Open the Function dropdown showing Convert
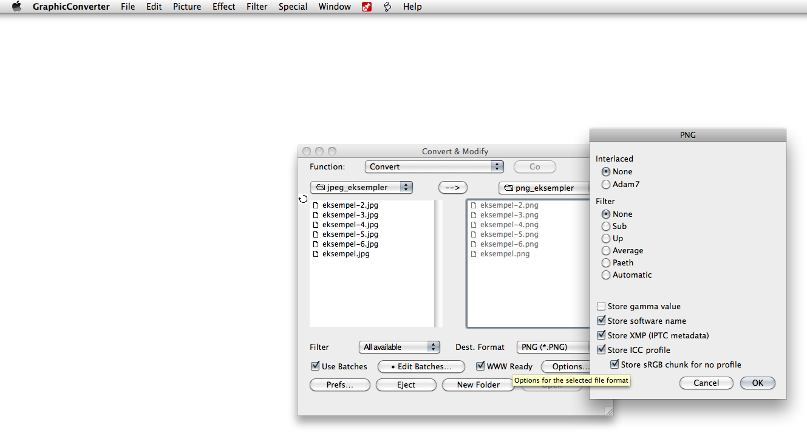 pos(434,166)
